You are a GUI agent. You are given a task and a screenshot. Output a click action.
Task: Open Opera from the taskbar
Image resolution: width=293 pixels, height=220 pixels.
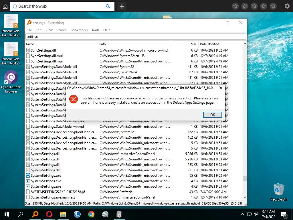[49, 214]
